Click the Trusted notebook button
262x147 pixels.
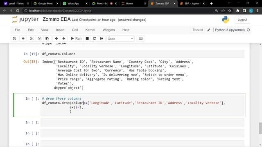click(198, 30)
